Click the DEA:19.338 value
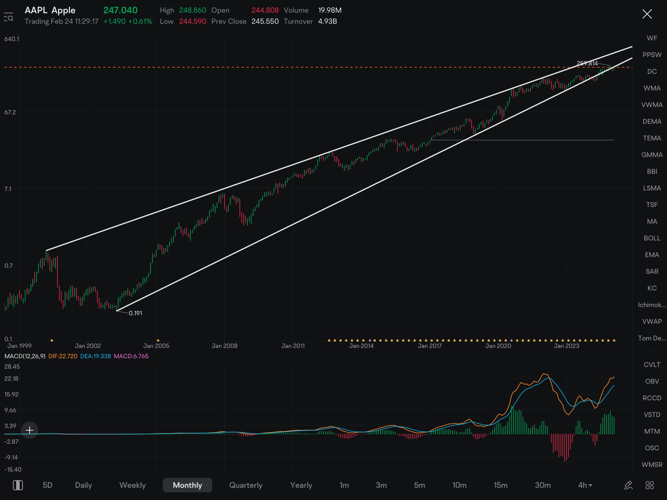The image size is (667, 500). 95,356
